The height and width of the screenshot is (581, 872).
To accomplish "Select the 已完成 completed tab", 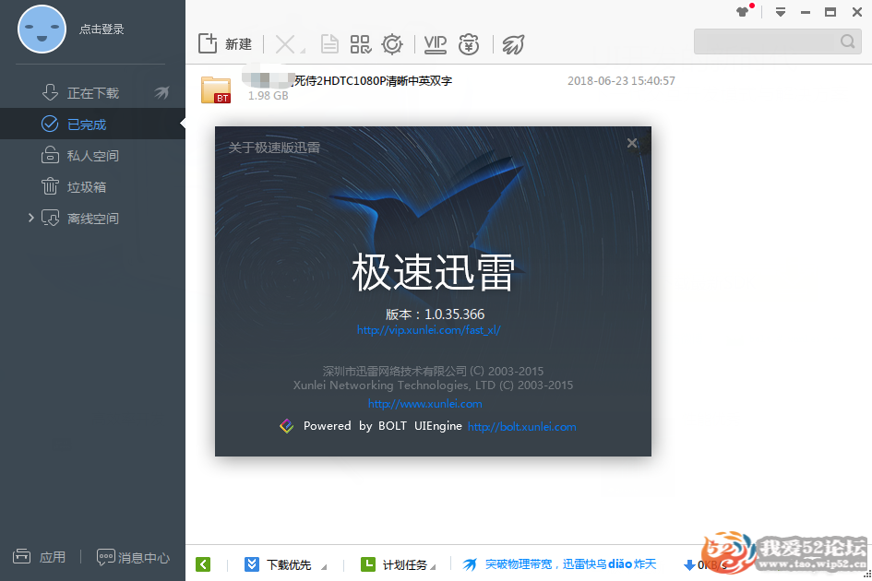I will [x=92, y=124].
